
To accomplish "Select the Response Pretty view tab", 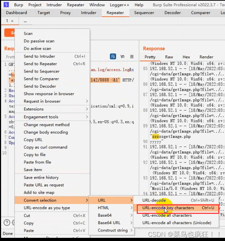I will pyautogui.click(x=150, y=57).
